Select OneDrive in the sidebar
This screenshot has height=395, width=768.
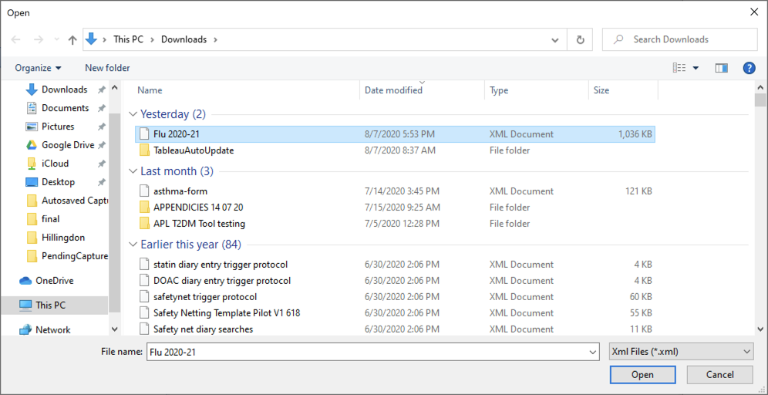tap(54, 281)
